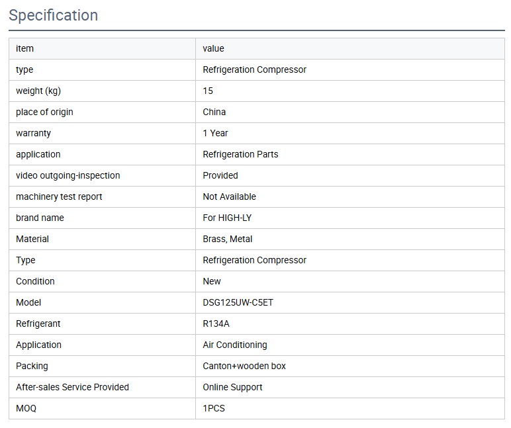Select the machinery test report label
This screenshot has width=511, height=428.
pyautogui.click(x=59, y=196)
